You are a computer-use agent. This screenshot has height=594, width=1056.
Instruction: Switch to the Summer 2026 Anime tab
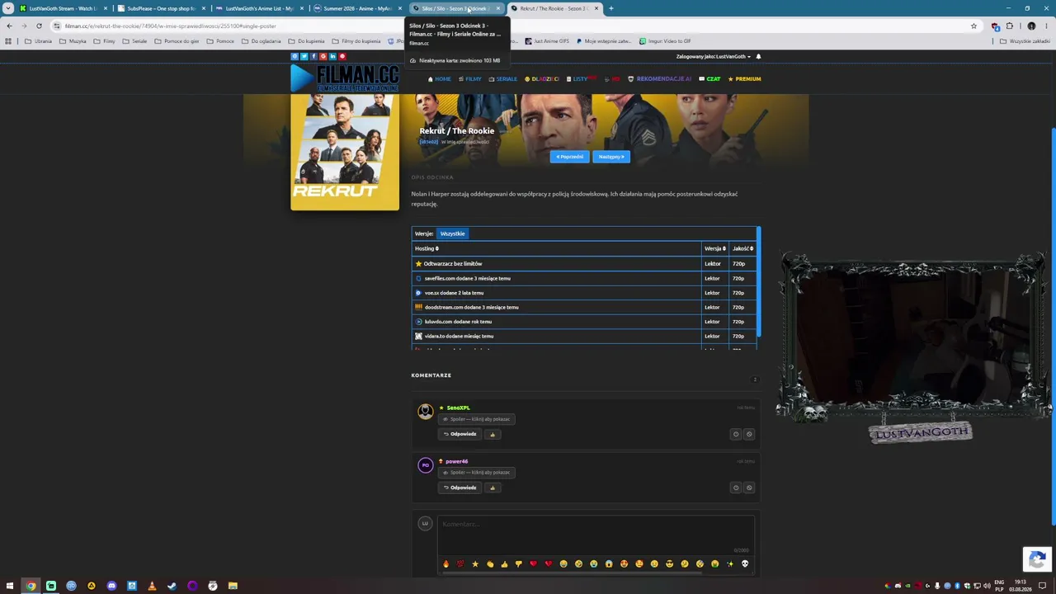[356, 8]
